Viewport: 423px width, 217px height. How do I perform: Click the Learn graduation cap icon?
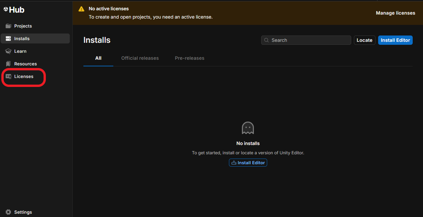[8, 51]
